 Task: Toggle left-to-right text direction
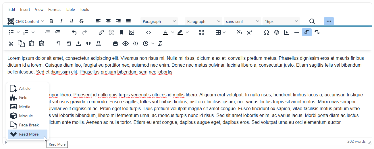tap(306, 32)
